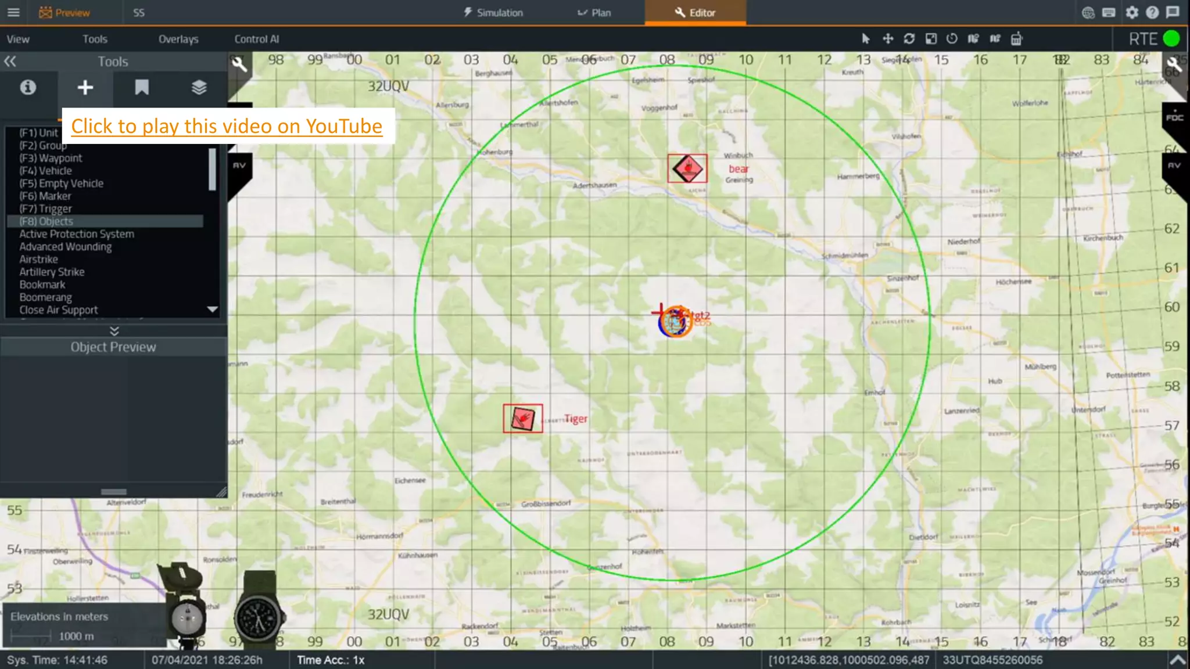Switch to the Simulation tab

click(x=493, y=12)
